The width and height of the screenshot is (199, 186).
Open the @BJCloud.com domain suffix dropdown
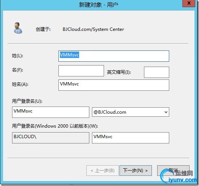(130, 112)
